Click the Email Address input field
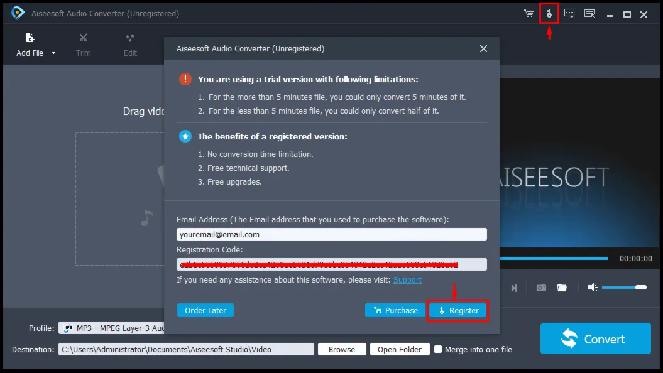The image size is (663, 373). (x=332, y=234)
